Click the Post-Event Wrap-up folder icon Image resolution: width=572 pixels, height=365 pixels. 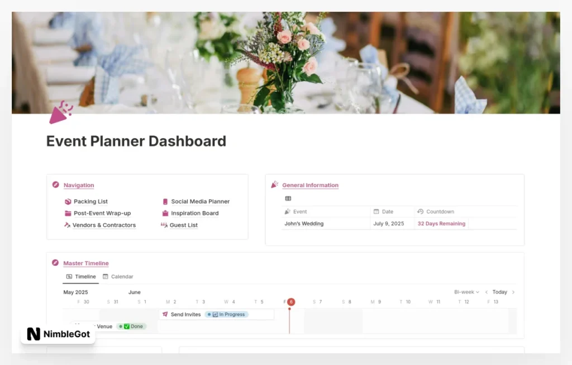coord(68,213)
